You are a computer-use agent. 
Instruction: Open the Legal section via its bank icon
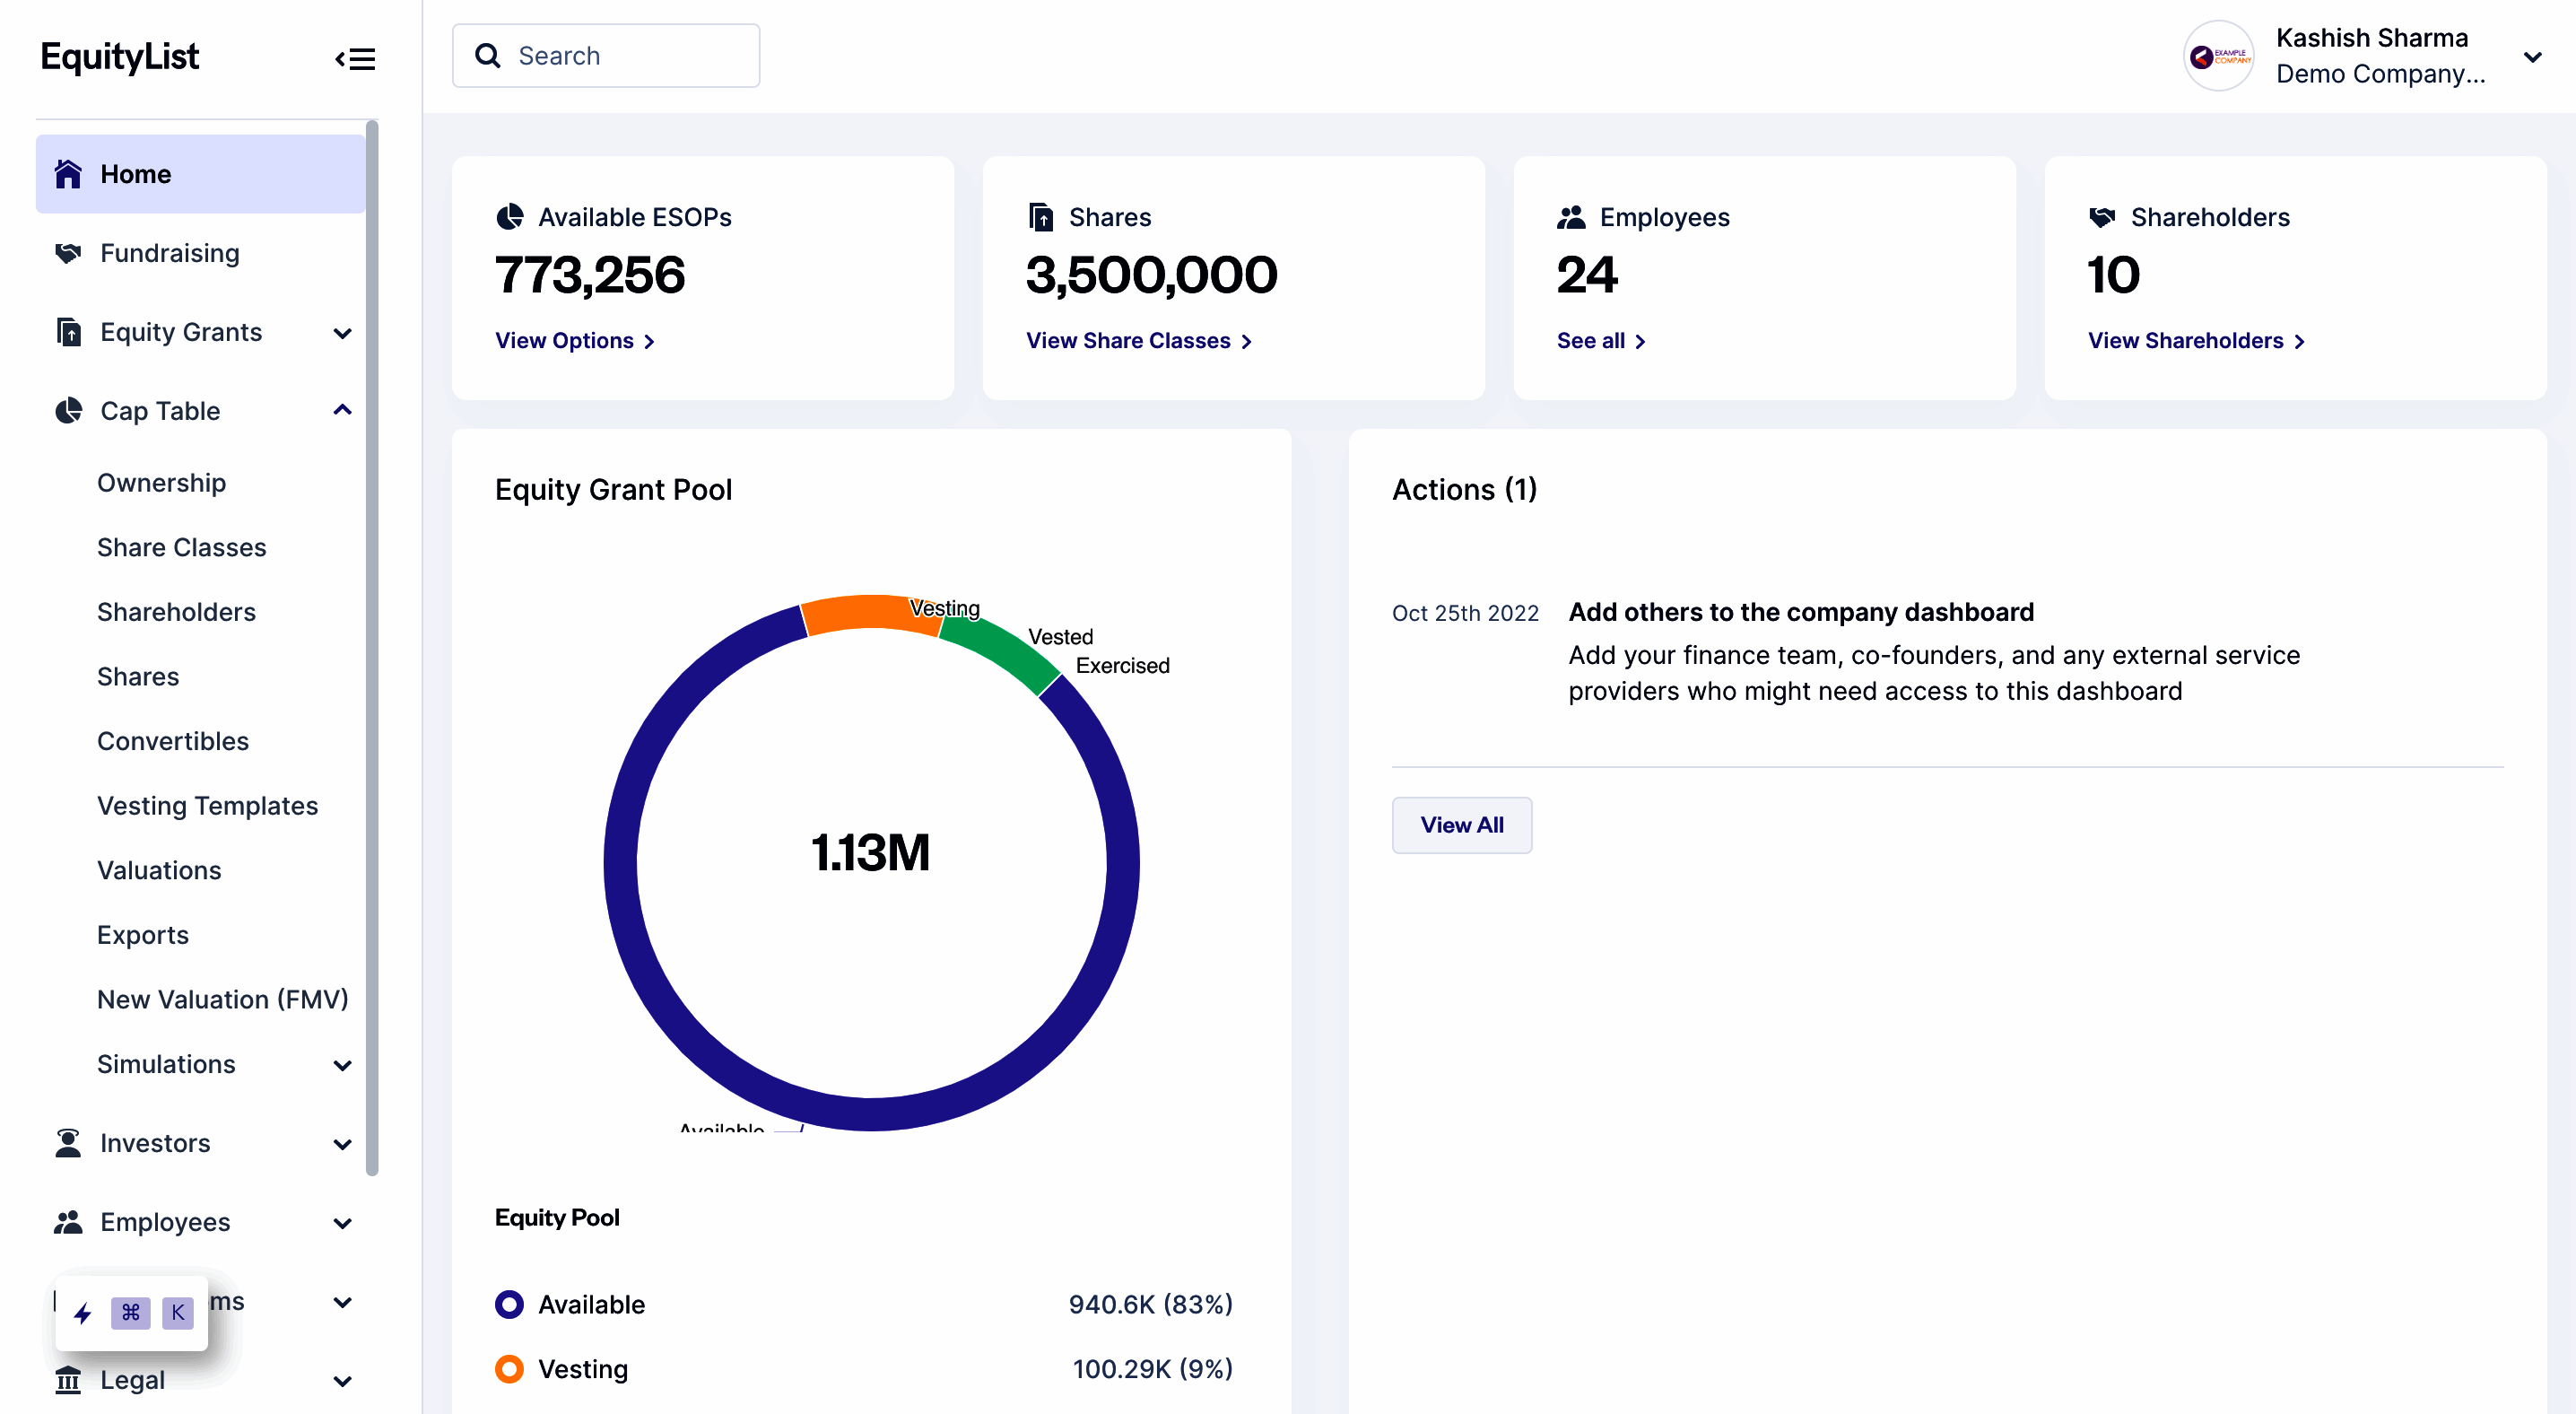66,1380
